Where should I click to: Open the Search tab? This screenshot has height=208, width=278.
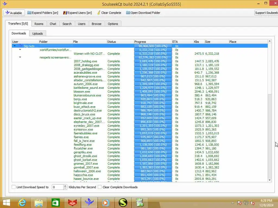(67, 24)
